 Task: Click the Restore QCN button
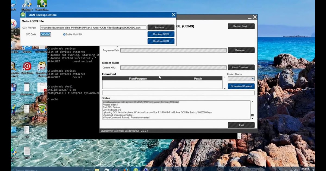pos(161,41)
